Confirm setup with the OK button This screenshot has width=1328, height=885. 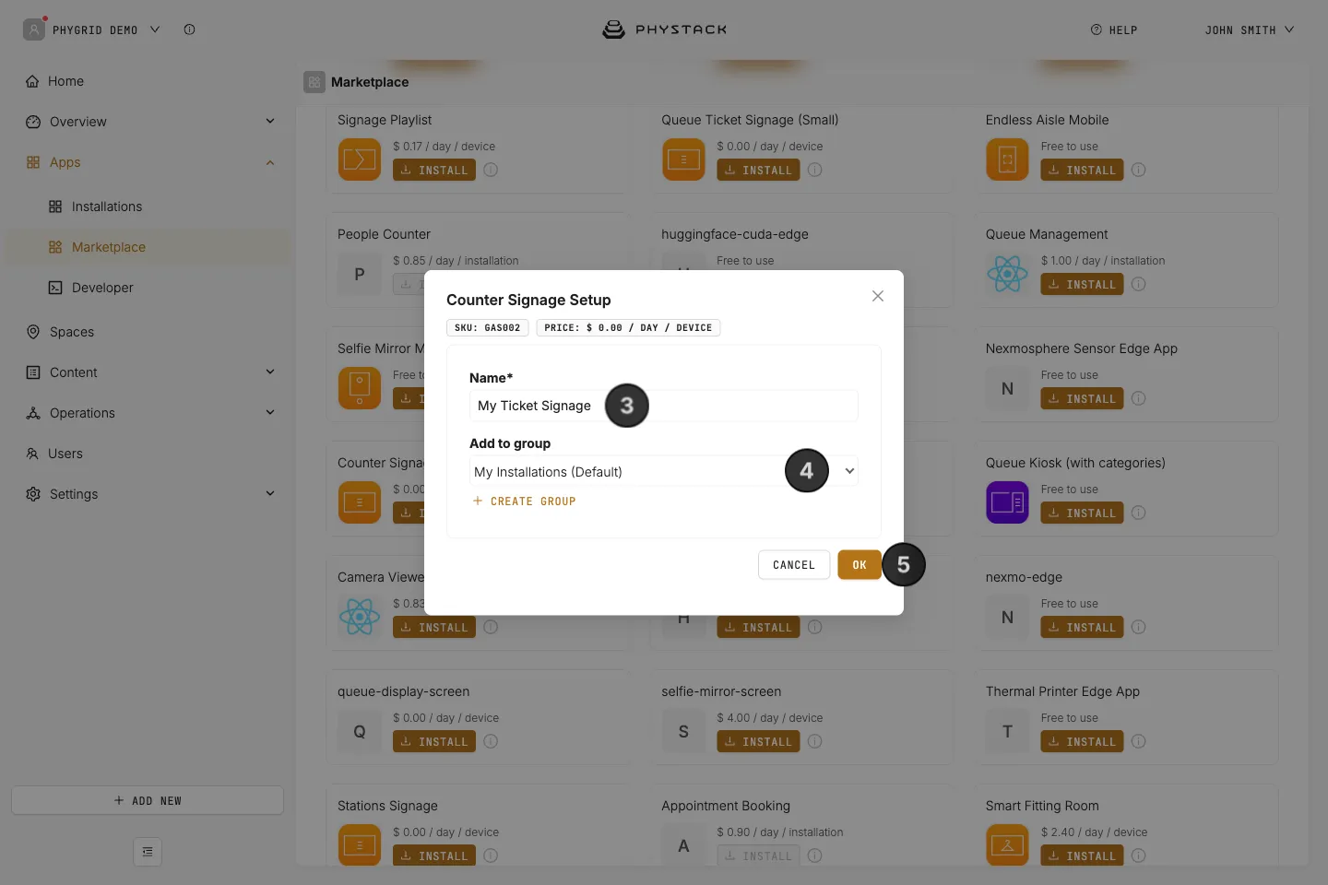click(x=860, y=565)
